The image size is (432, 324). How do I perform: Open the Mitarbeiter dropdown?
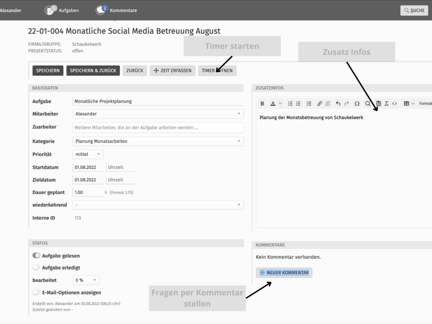point(158,114)
